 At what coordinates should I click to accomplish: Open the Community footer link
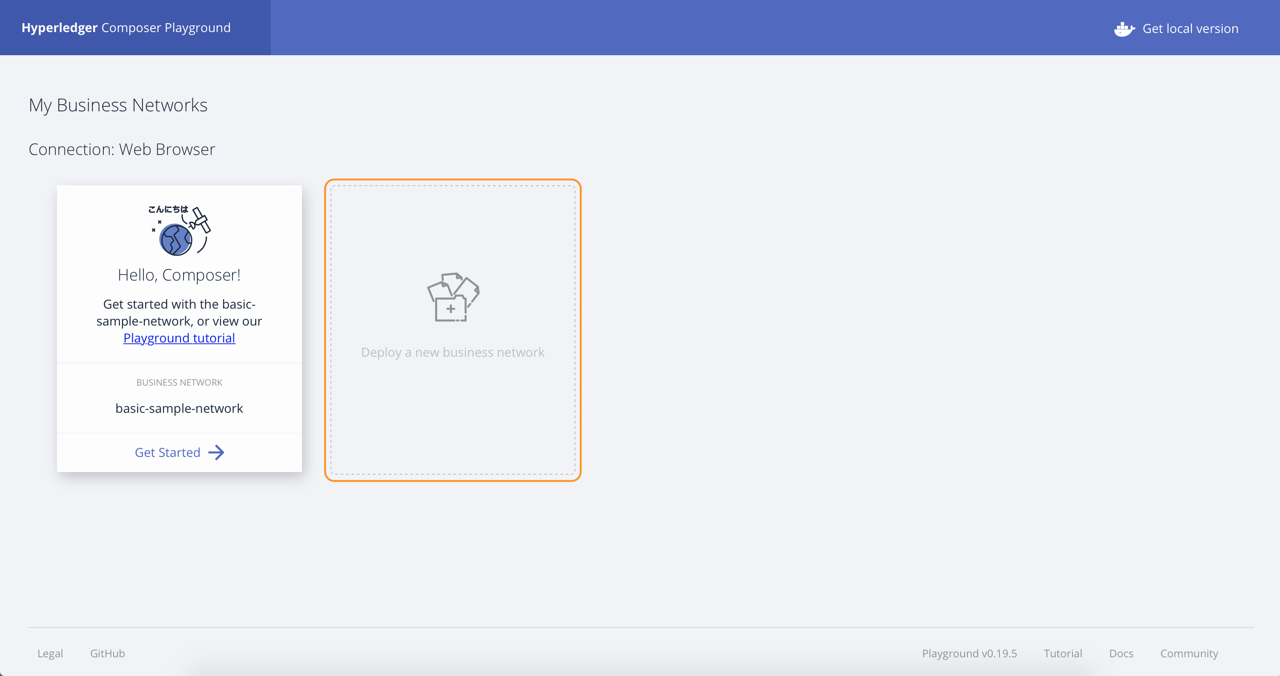[1189, 653]
